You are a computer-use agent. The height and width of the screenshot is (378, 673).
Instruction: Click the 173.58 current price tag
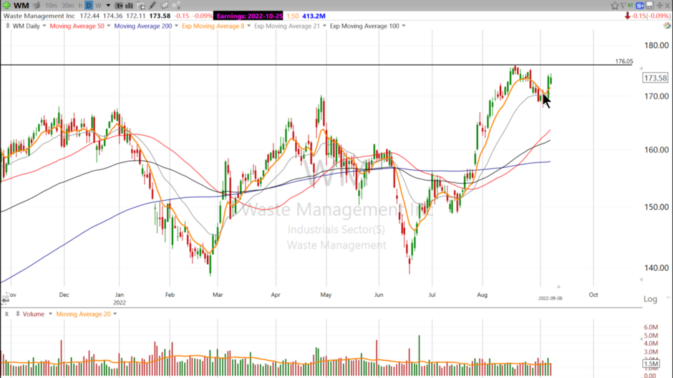[x=655, y=78]
